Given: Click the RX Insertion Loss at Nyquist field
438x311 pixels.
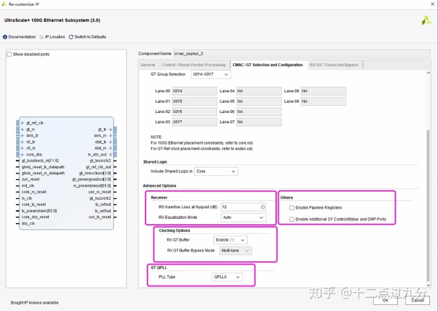Looking at the screenshot, I should (x=243, y=207).
